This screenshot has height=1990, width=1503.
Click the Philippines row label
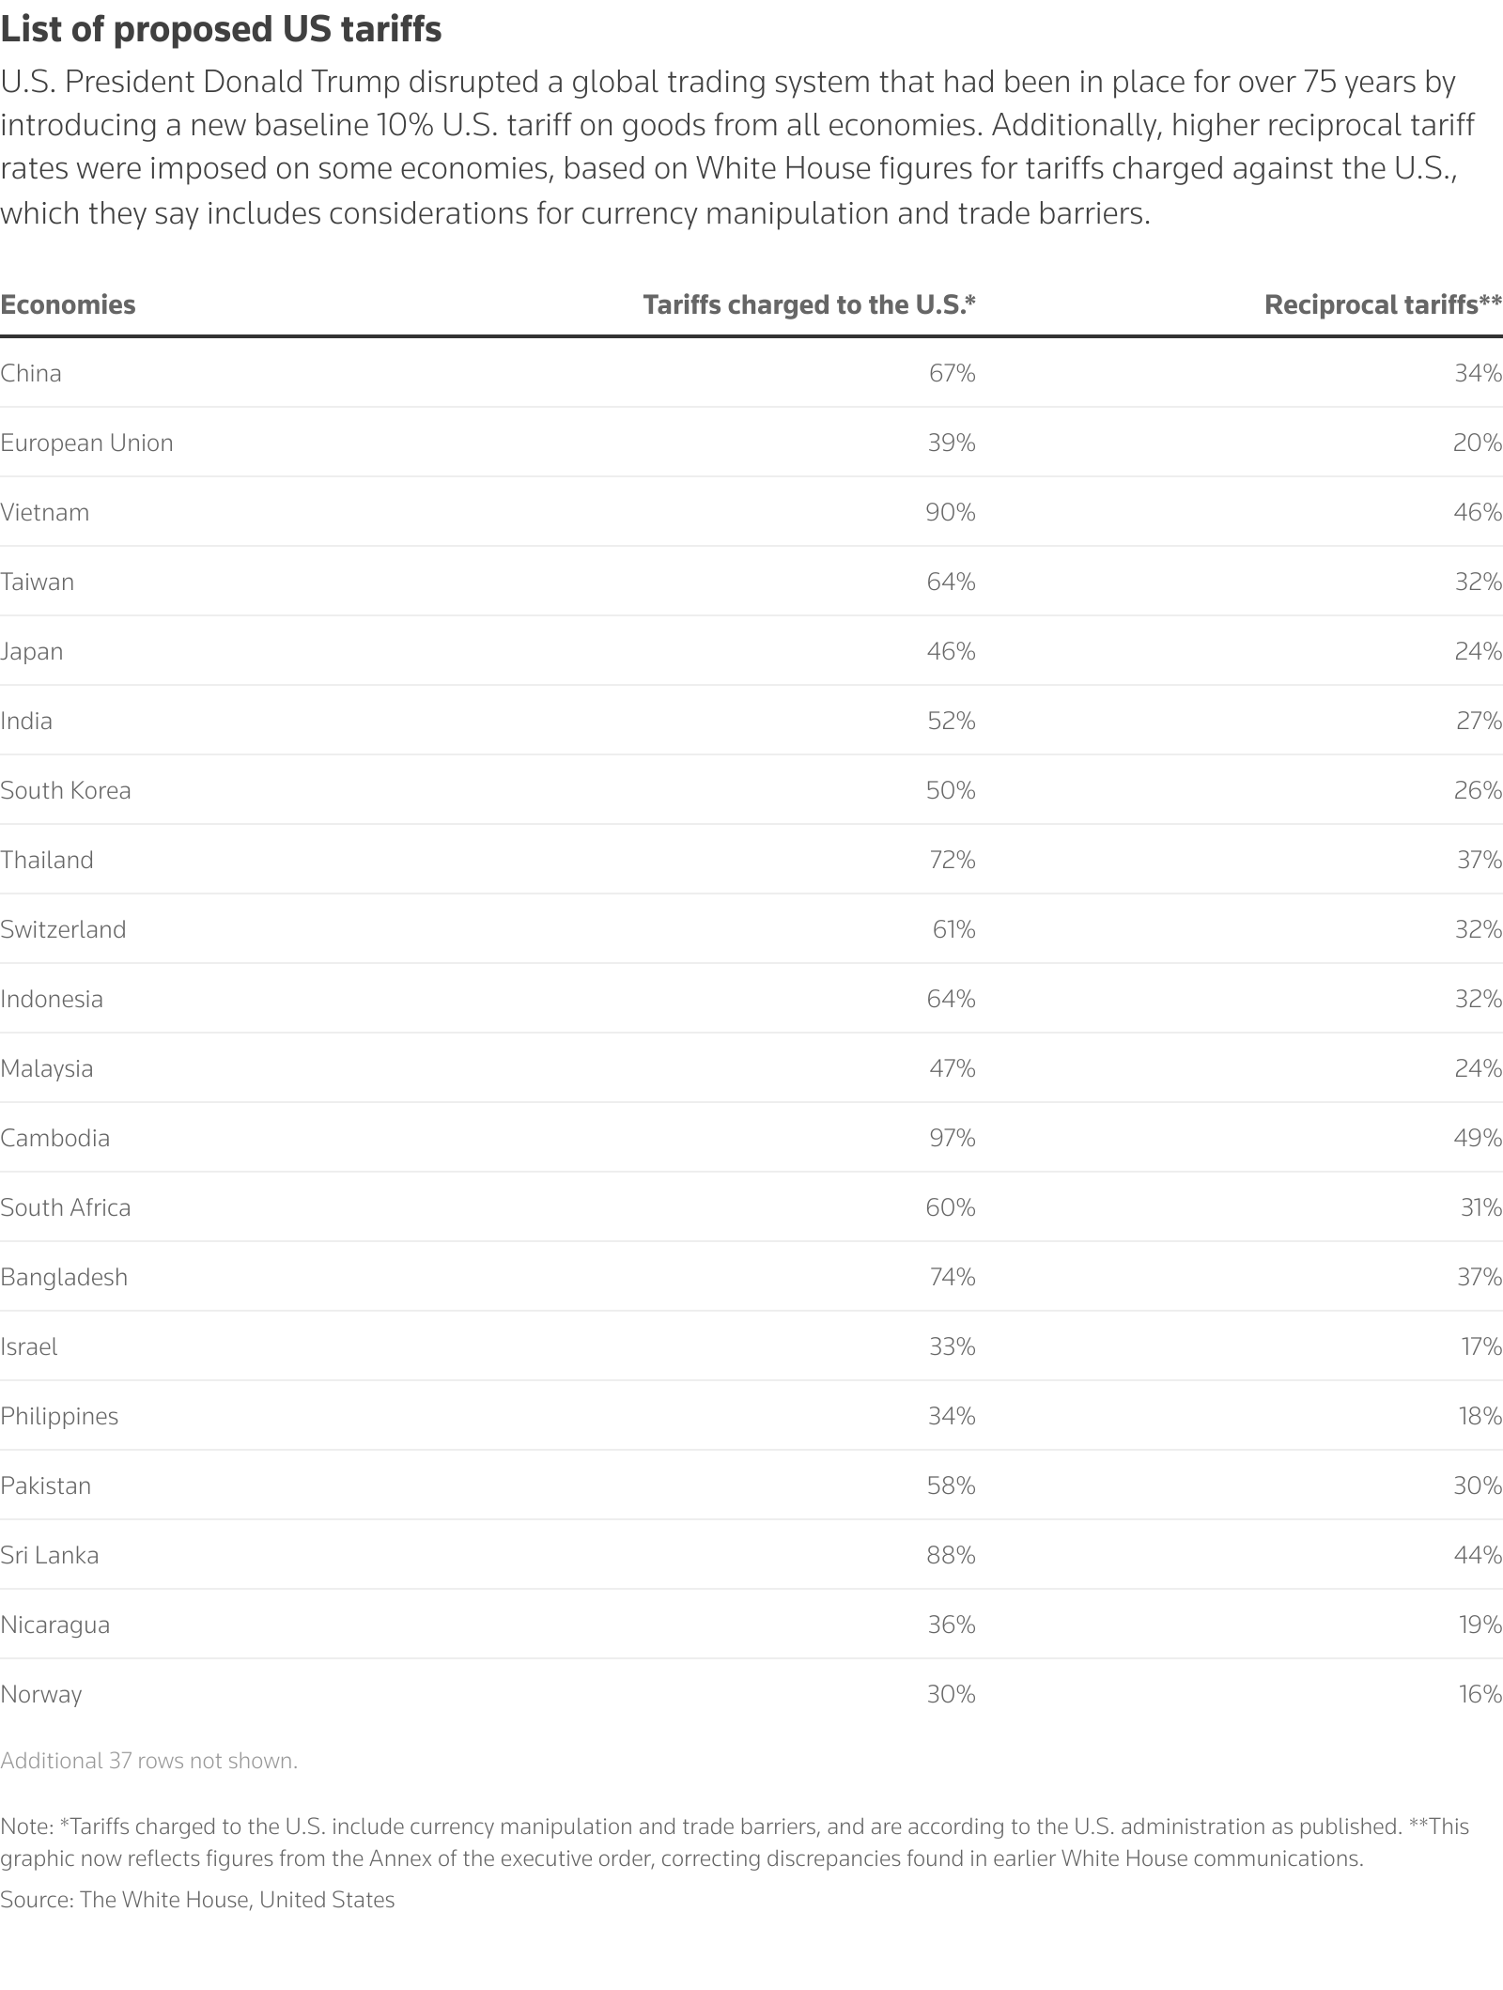59,1416
